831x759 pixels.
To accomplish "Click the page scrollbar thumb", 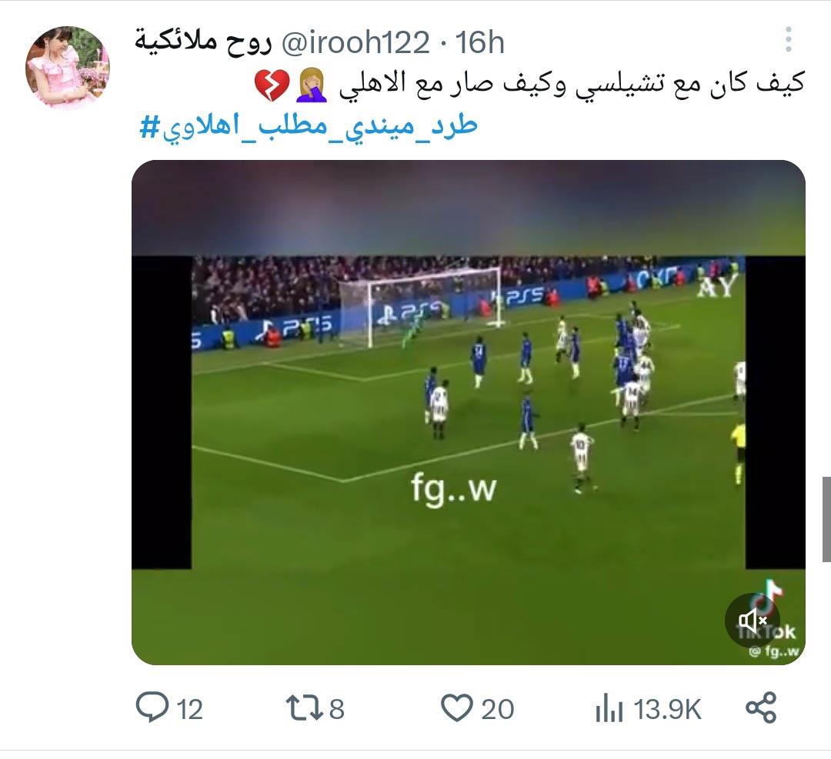I will [x=826, y=519].
